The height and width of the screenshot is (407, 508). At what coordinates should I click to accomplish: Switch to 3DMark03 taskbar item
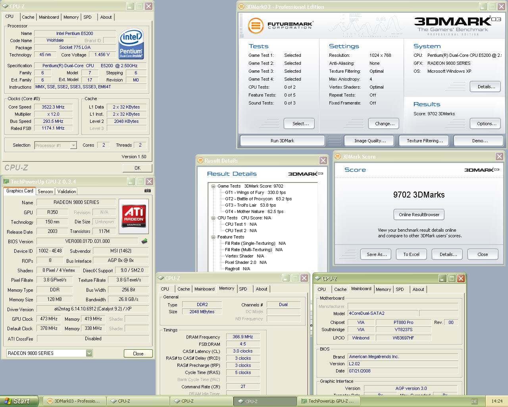coord(74,401)
